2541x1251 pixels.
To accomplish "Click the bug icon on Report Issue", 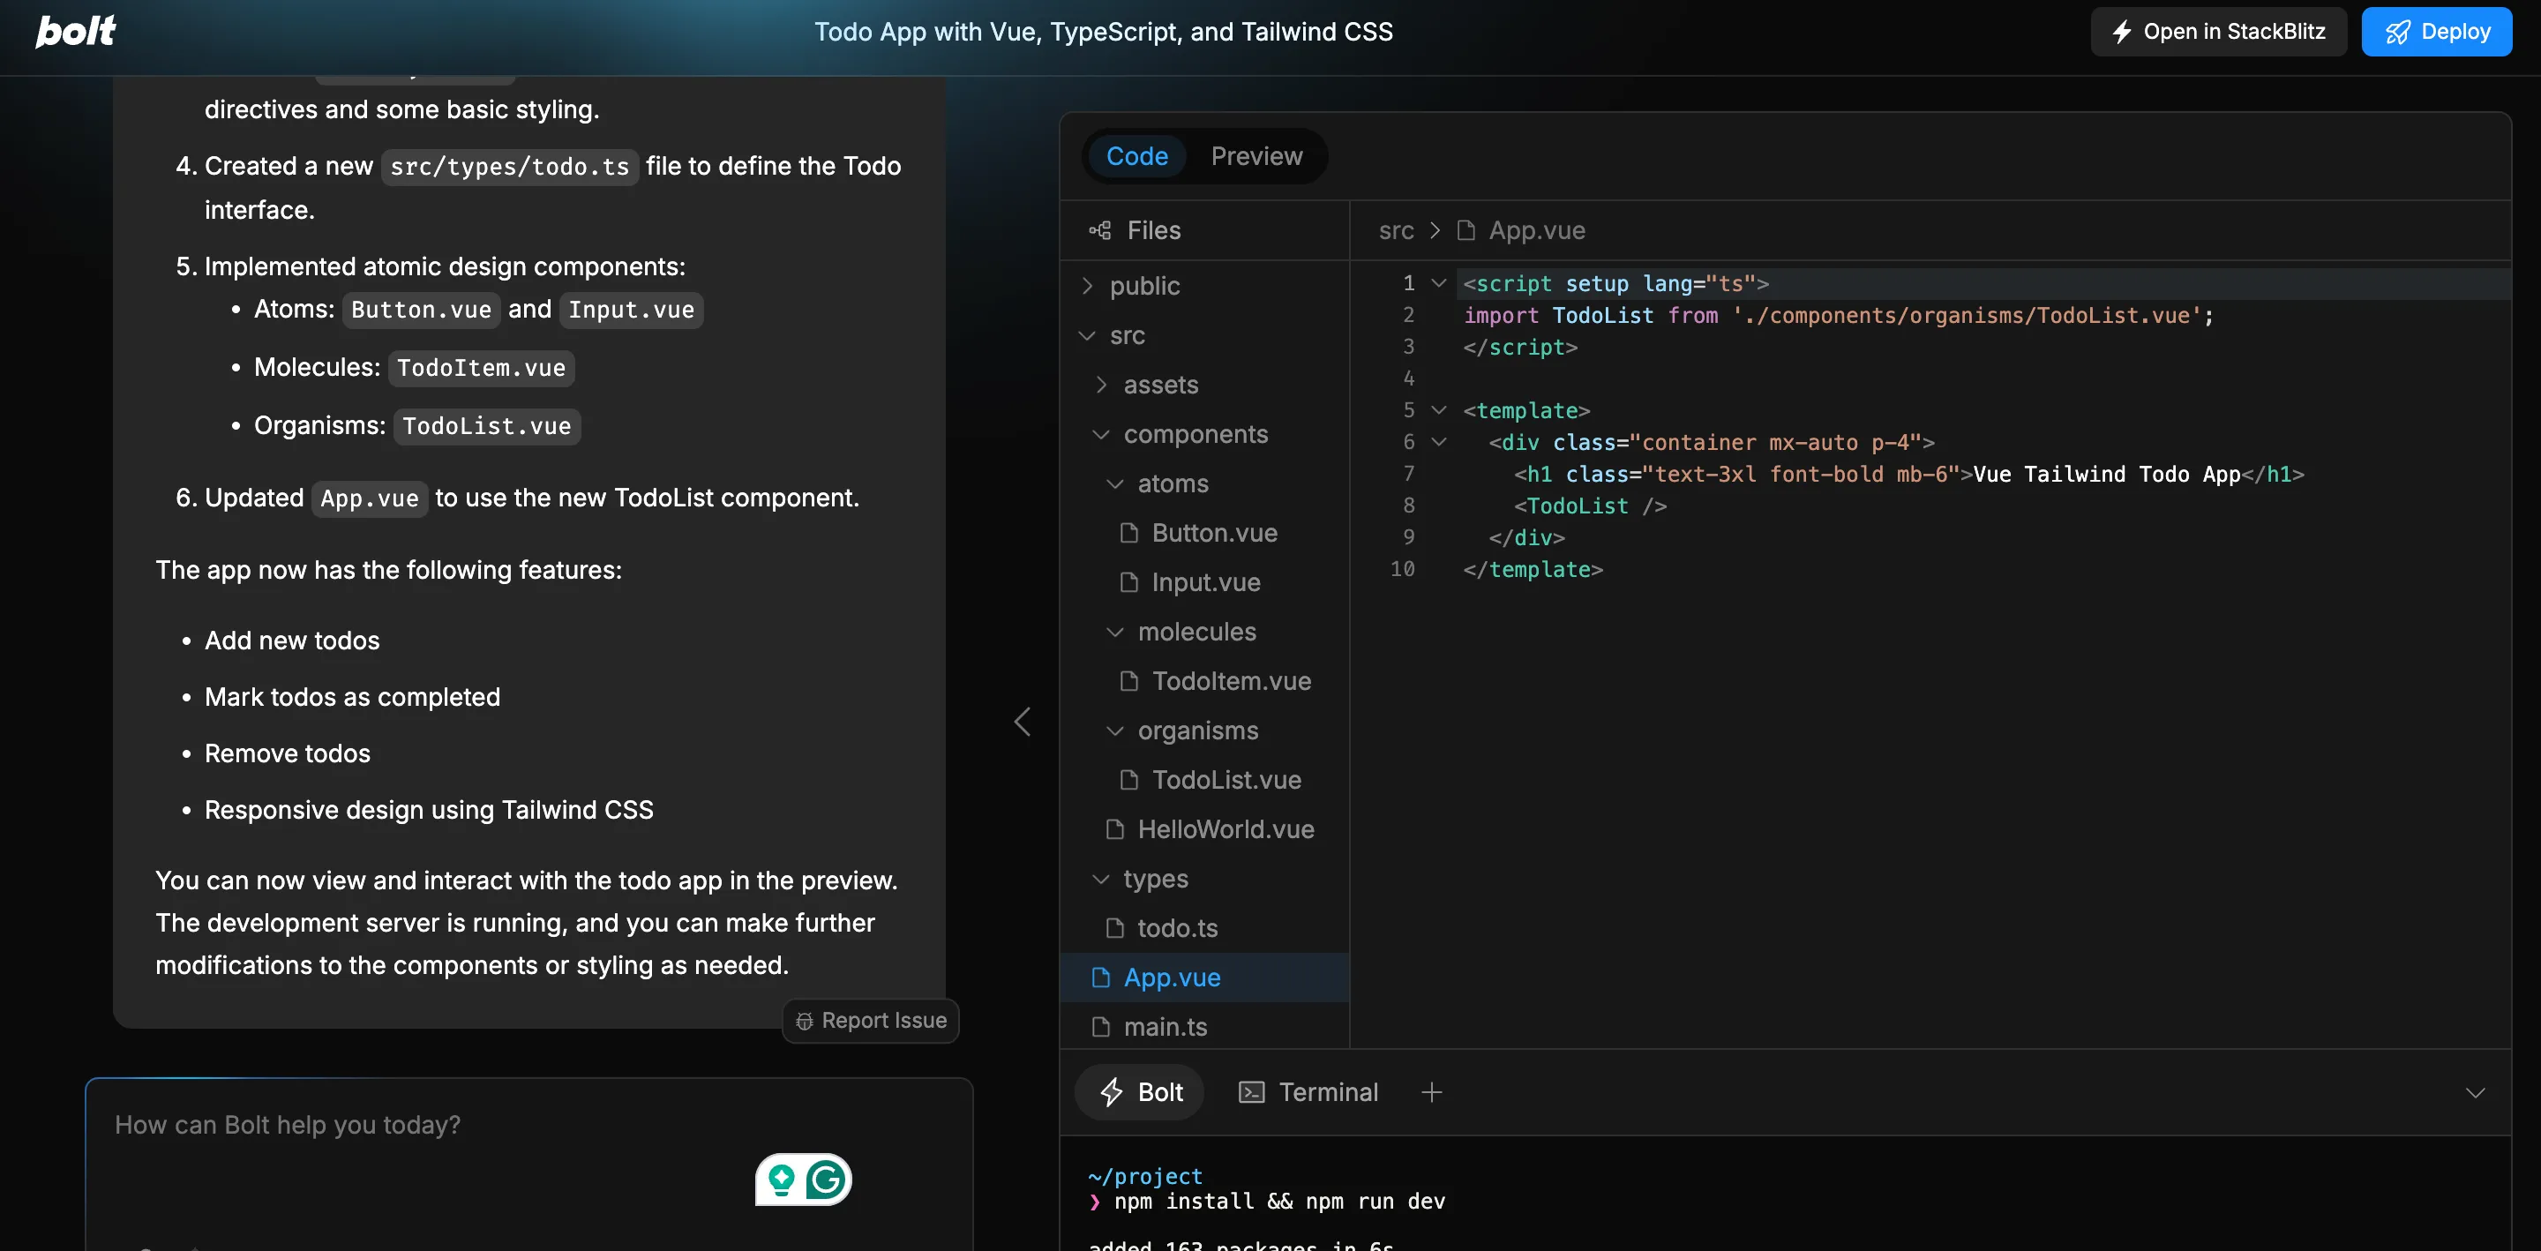I will pyautogui.click(x=805, y=1020).
